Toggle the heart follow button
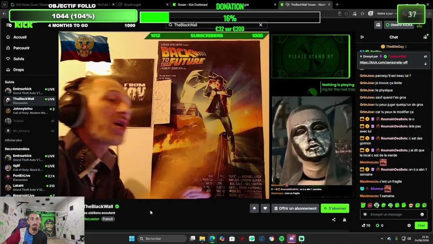The height and width of the screenshot is (244, 433). pyautogui.click(x=265, y=208)
